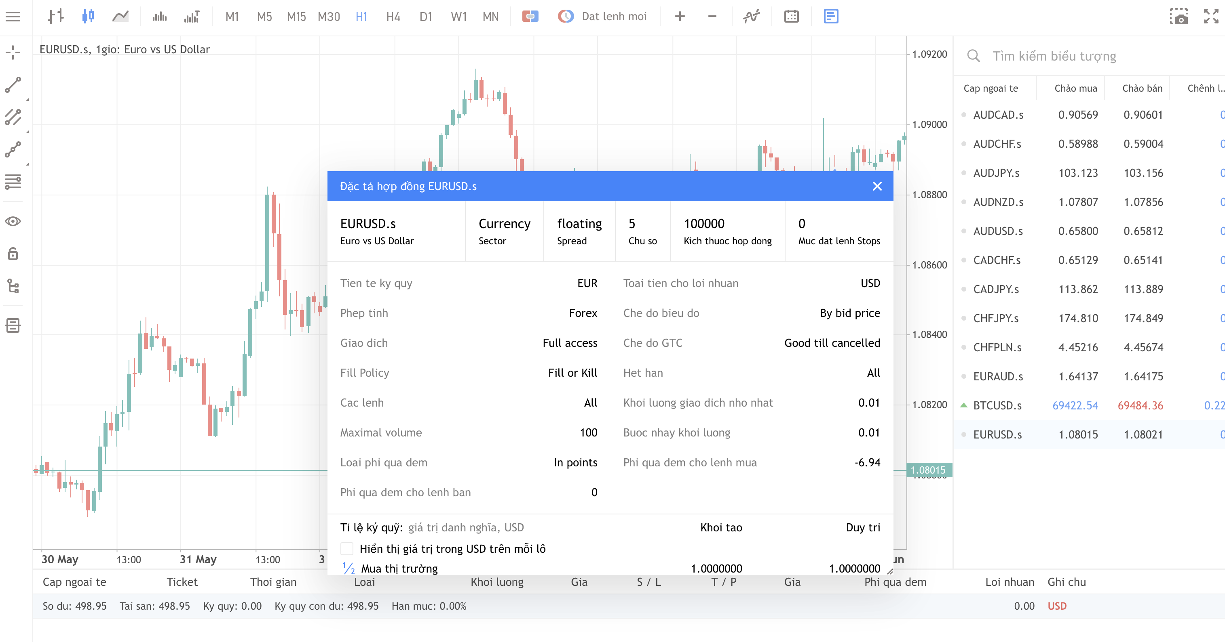
Task: Toggle objects visibility eye icon
Action: point(13,221)
